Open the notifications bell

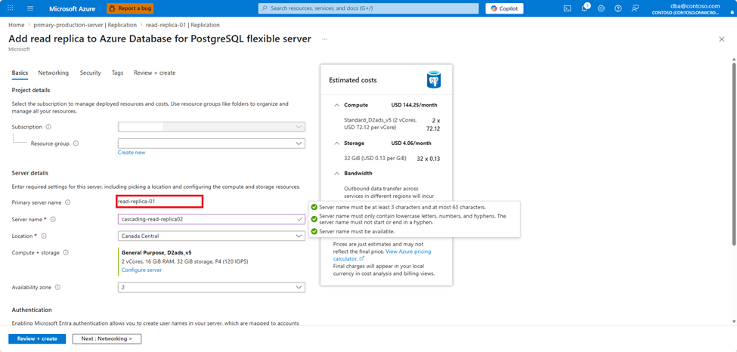584,8
